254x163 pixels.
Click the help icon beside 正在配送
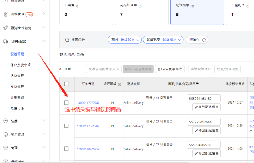(x=248, y=6)
